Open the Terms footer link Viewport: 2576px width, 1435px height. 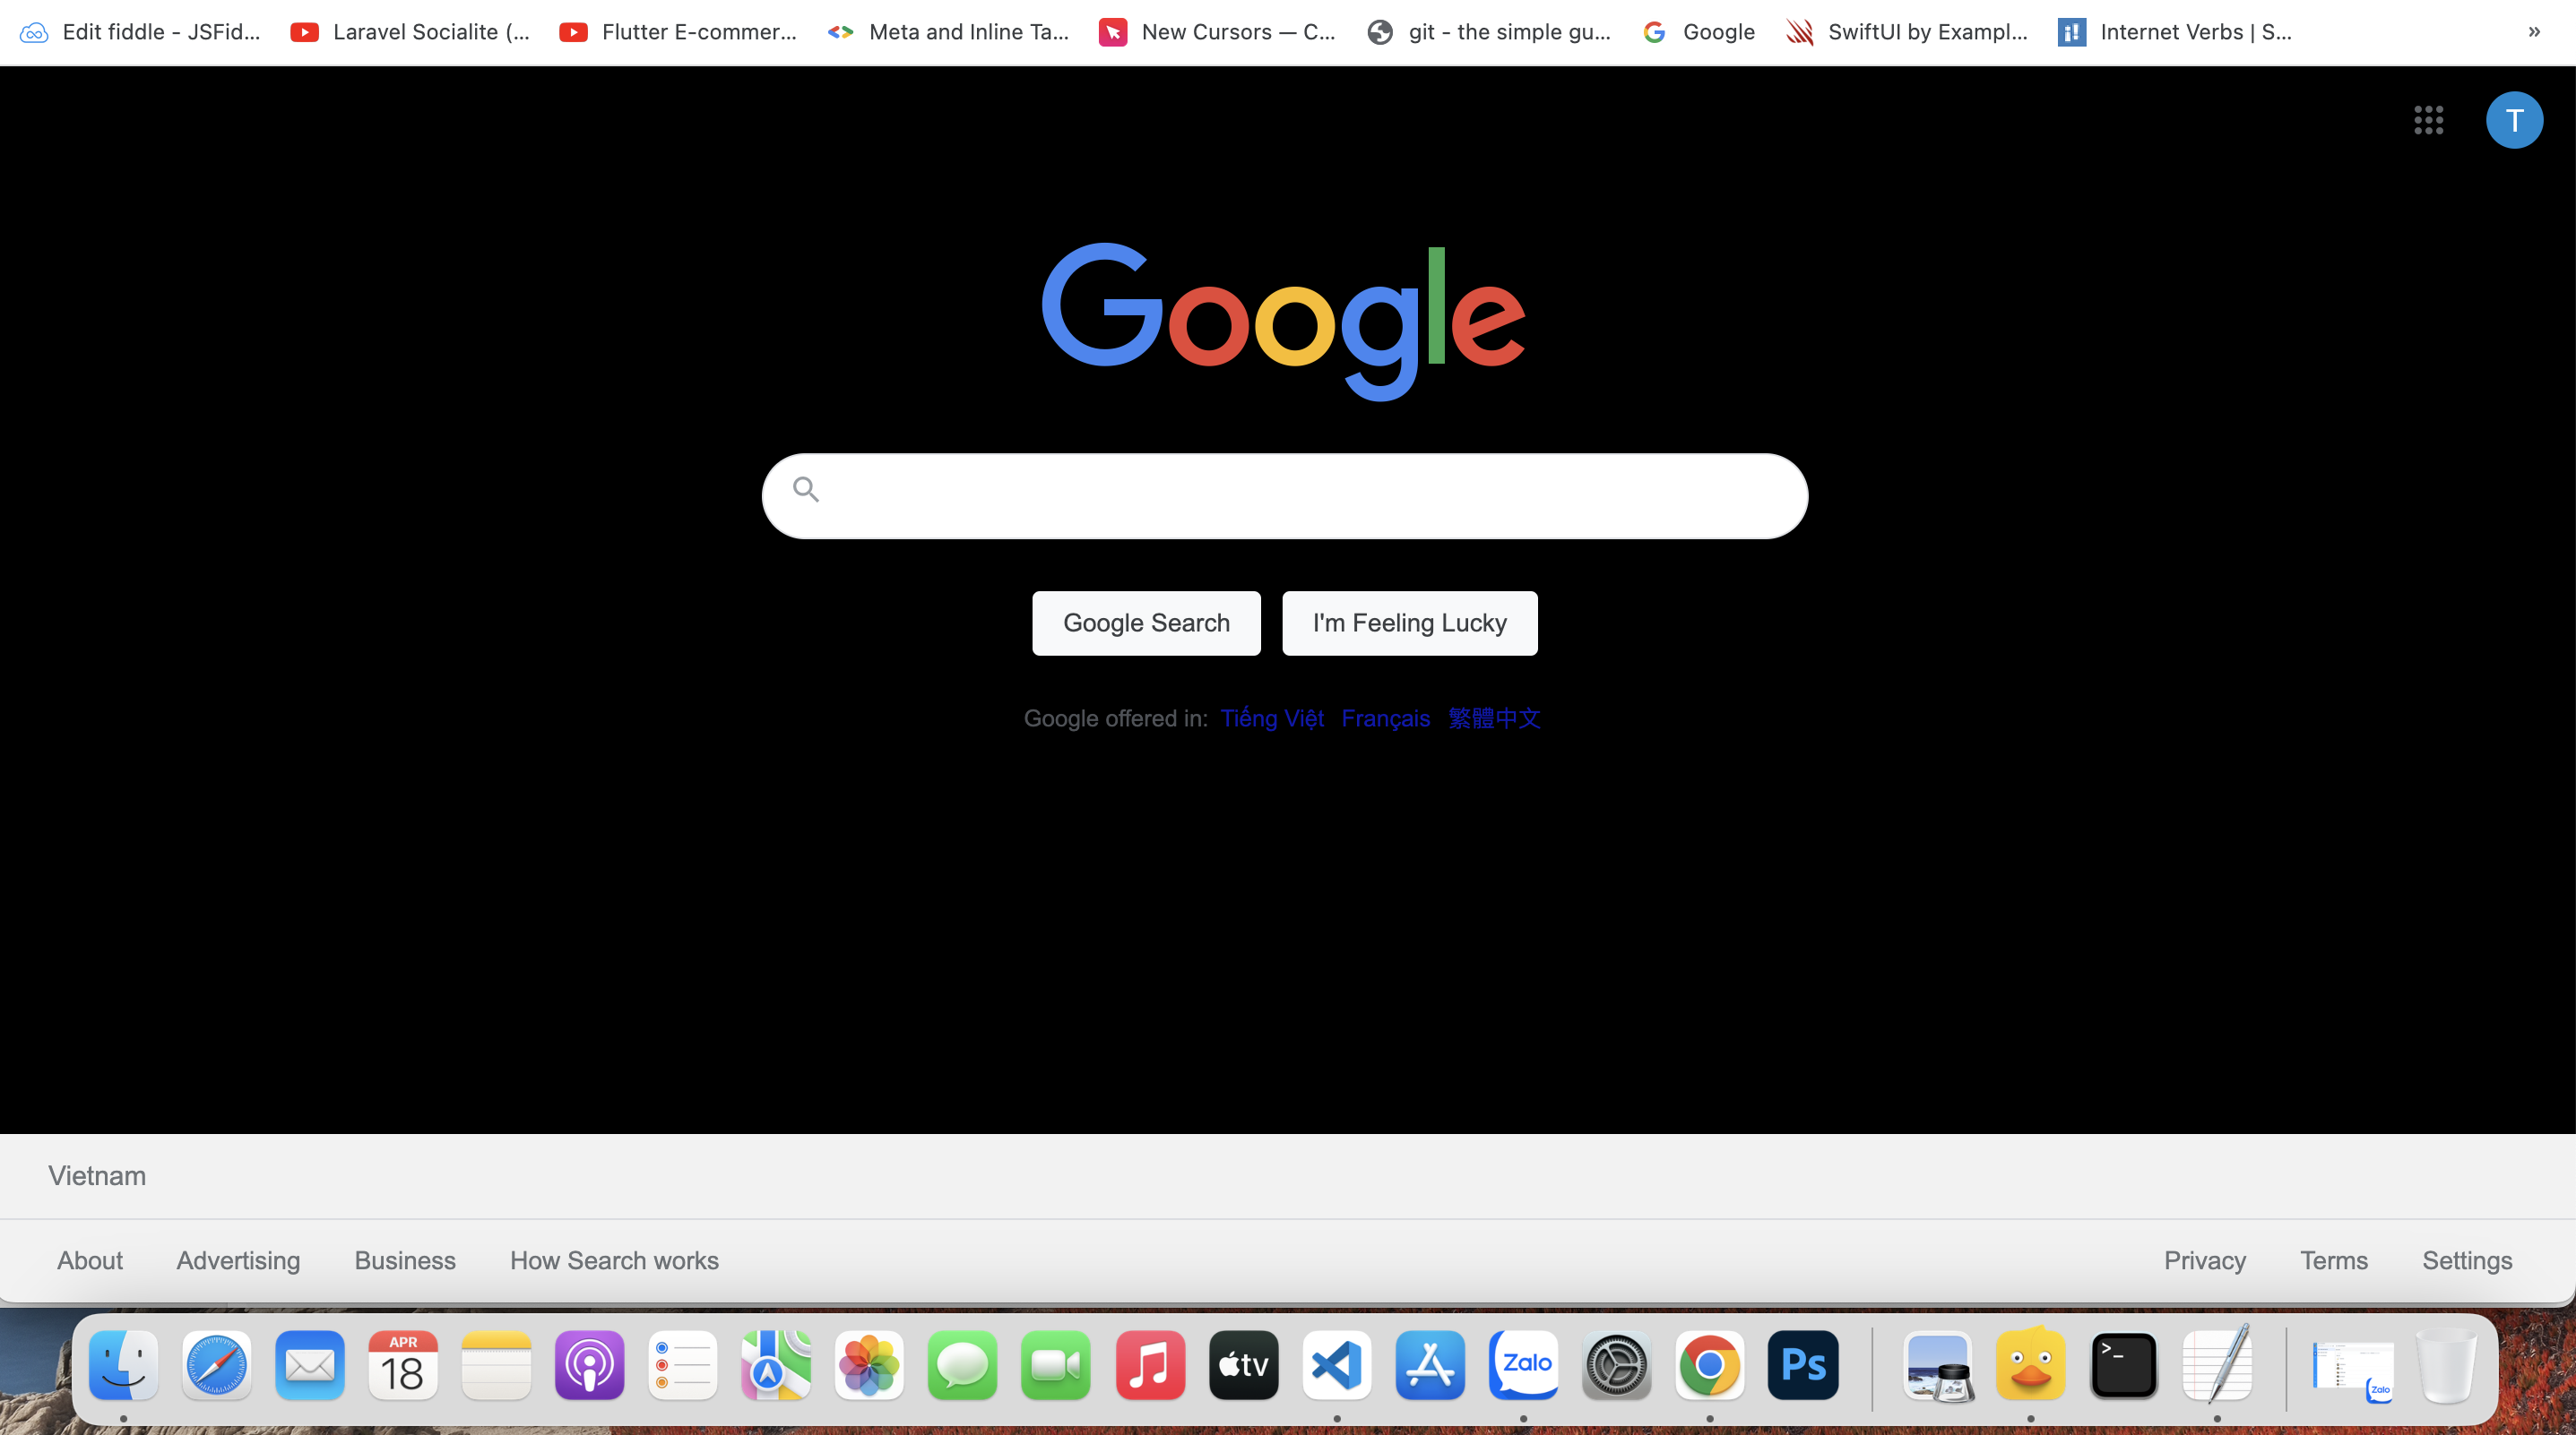point(2333,1260)
